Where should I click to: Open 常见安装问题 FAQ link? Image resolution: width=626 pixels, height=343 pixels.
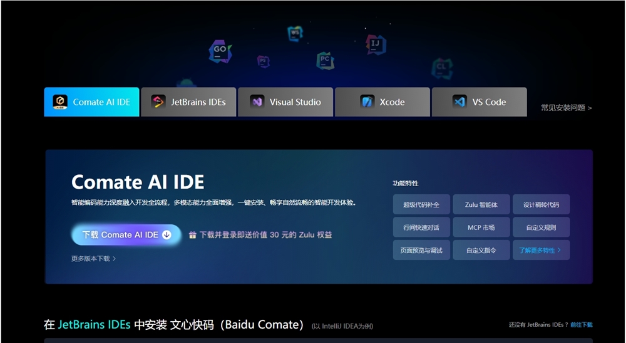tap(566, 107)
